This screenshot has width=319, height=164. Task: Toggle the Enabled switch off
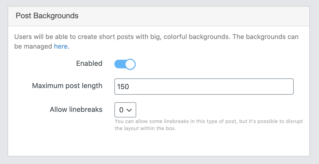click(x=125, y=64)
